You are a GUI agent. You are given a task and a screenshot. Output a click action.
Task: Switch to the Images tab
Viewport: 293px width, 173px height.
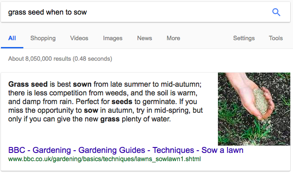(113, 38)
